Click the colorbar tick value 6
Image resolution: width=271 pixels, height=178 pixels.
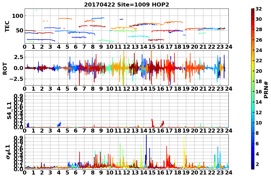tap(257, 143)
